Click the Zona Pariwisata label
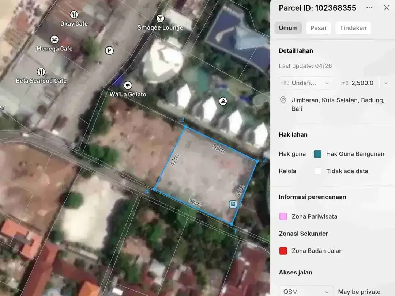This screenshot has height=296, width=395. tap(315, 216)
